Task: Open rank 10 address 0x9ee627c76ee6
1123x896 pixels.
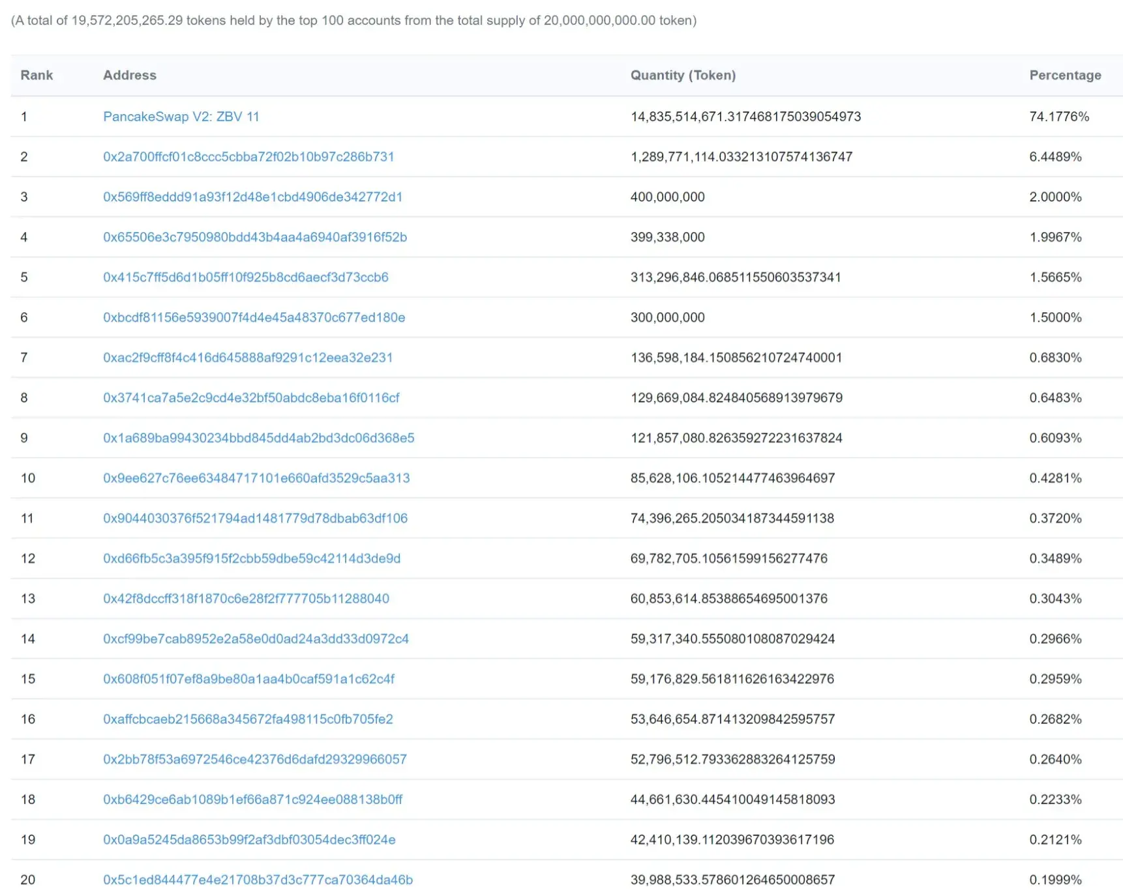Action: (256, 478)
